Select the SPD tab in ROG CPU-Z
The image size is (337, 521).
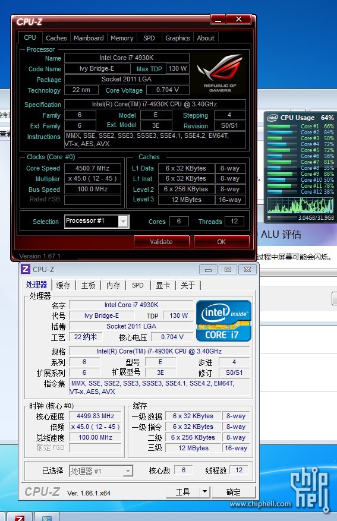[x=149, y=38]
